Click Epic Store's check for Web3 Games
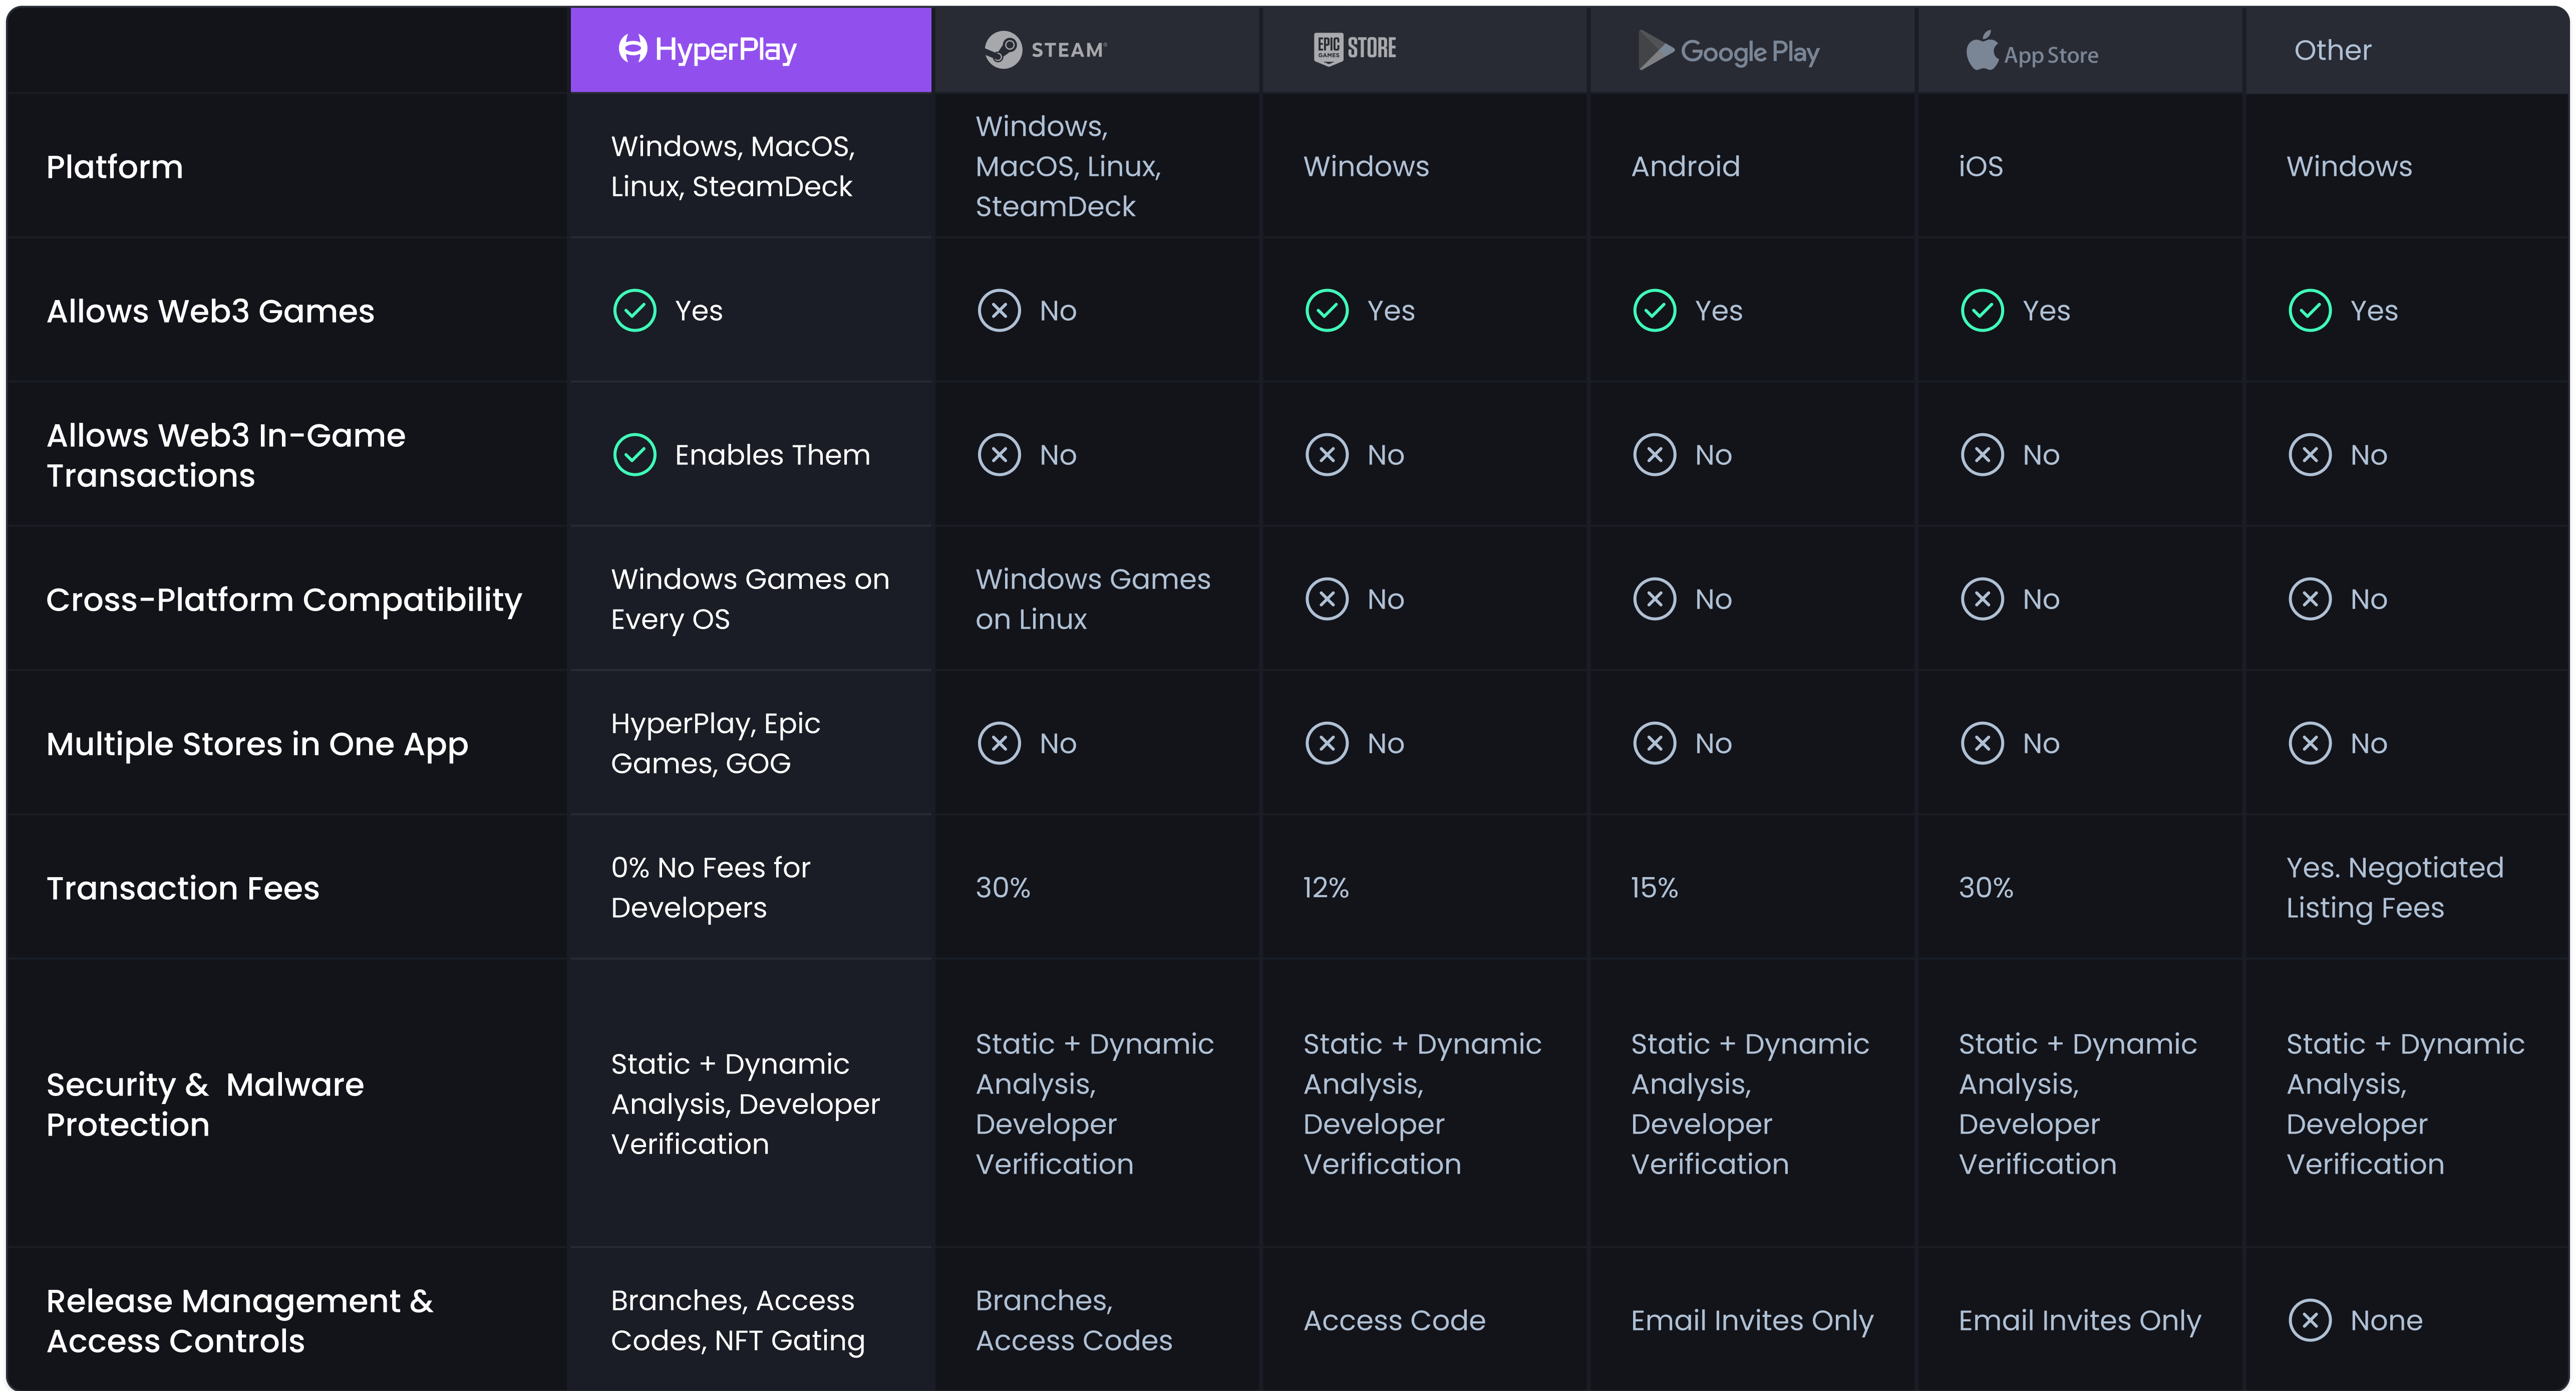The height and width of the screenshot is (1391, 2576). 1327,311
